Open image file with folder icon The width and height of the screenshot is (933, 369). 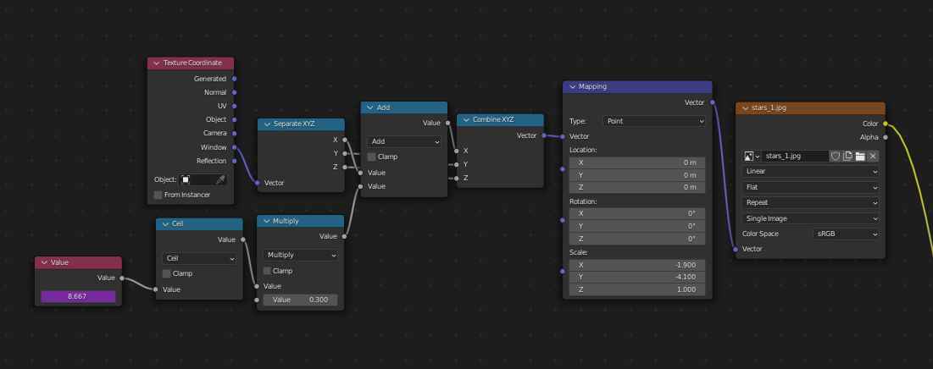[x=860, y=156]
